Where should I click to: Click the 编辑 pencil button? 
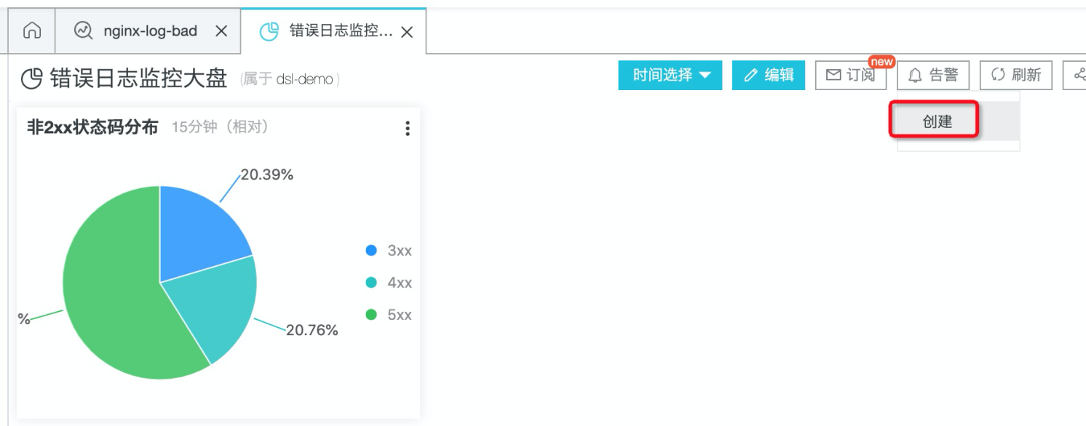pos(769,75)
